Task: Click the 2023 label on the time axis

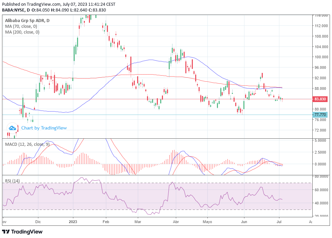Action: (73, 222)
